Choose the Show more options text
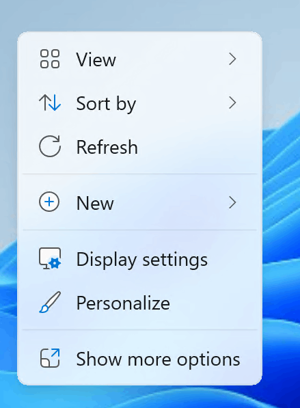 click(x=158, y=359)
